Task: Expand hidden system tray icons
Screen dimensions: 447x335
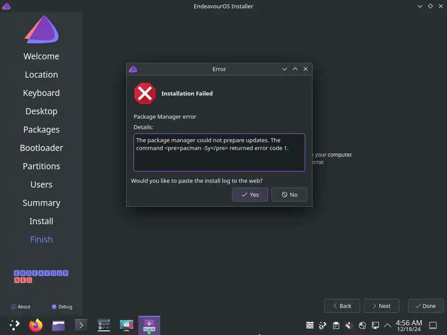Action: 388,325
